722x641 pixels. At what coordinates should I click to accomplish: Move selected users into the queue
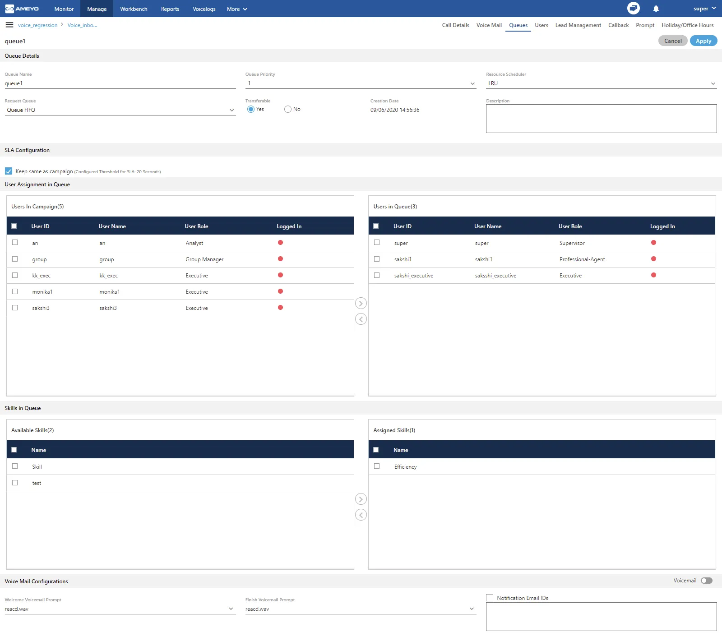pyautogui.click(x=361, y=303)
